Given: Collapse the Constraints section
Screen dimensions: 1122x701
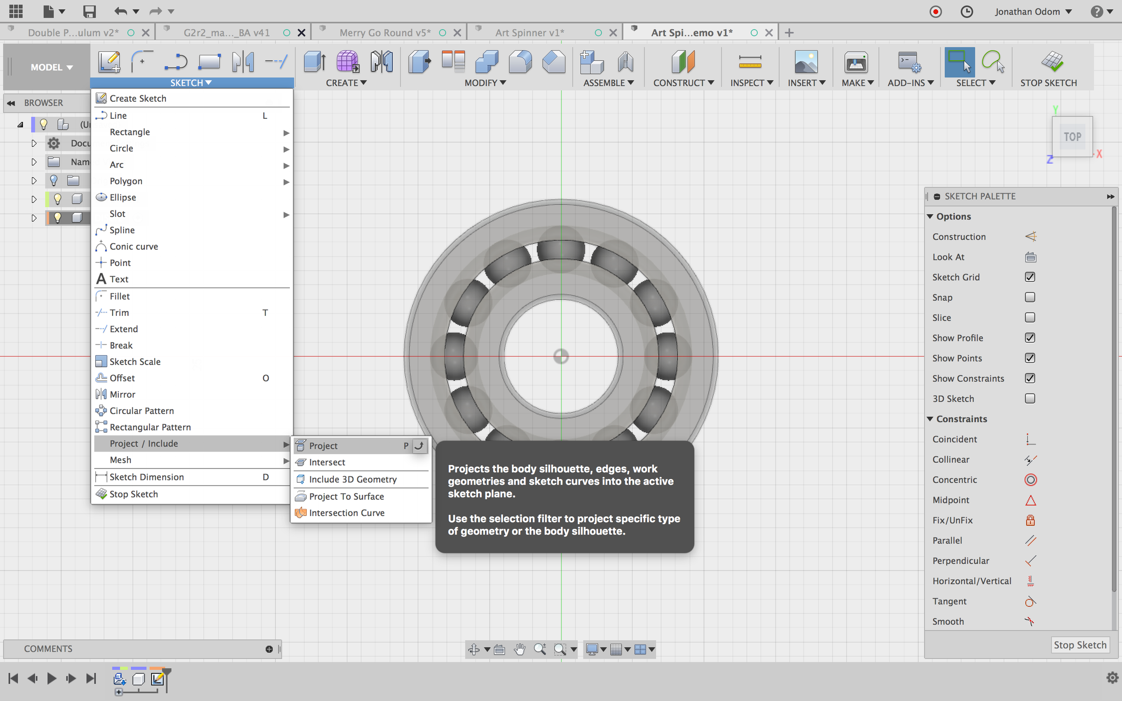Looking at the screenshot, I should coord(930,419).
